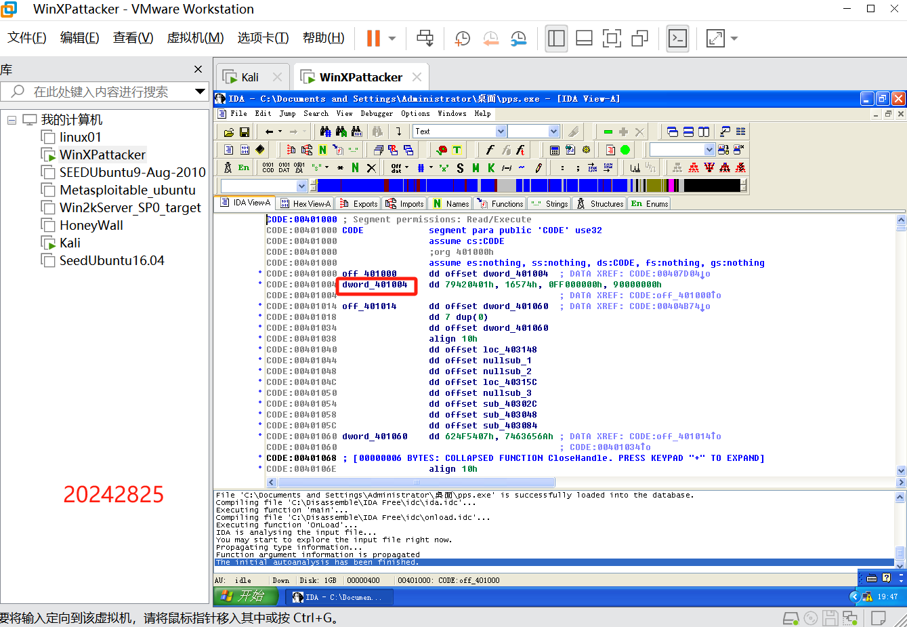Click the blue IDA navigation color band
The image size is (907, 627).
(x=528, y=186)
